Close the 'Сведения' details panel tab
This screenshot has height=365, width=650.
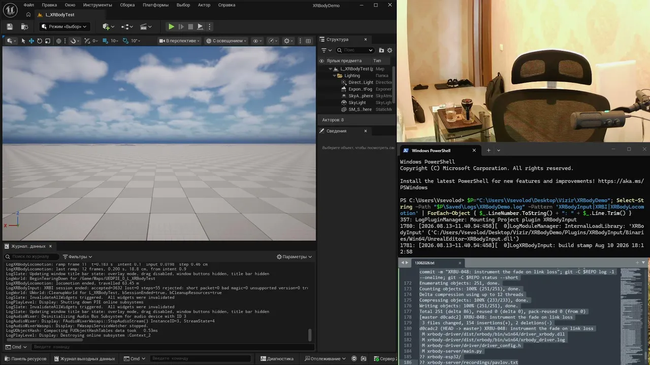(x=366, y=131)
